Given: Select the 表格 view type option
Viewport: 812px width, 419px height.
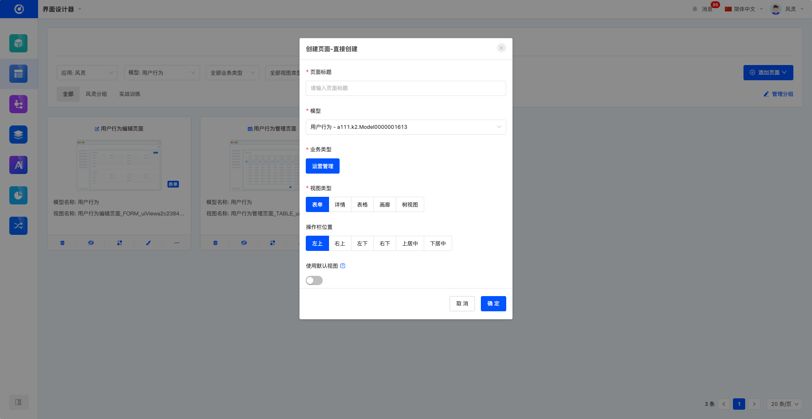Looking at the screenshot, I should point(362,205).
